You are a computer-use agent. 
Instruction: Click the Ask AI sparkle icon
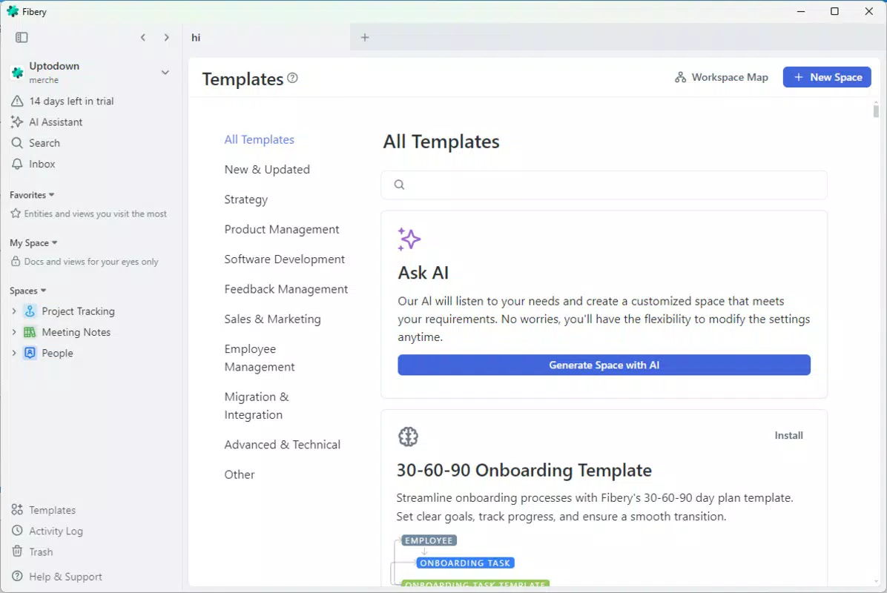pos(409,239)
